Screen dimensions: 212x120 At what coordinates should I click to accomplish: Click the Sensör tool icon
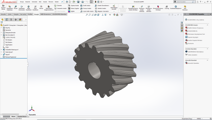pos(41,7)
